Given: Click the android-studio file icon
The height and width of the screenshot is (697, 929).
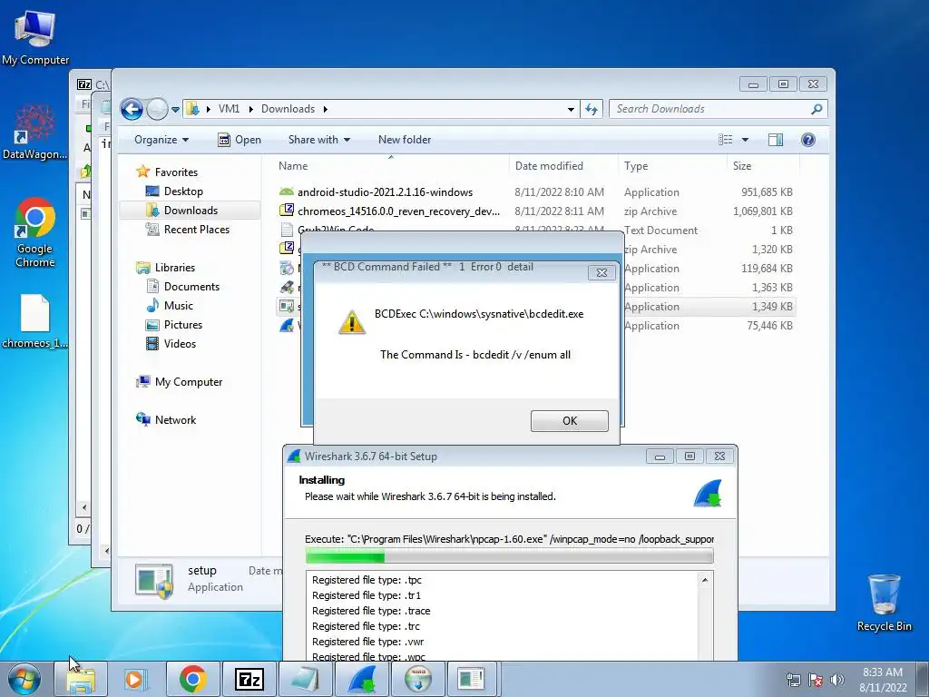Looking at the screenshot, I should click(x=286, y=192).
